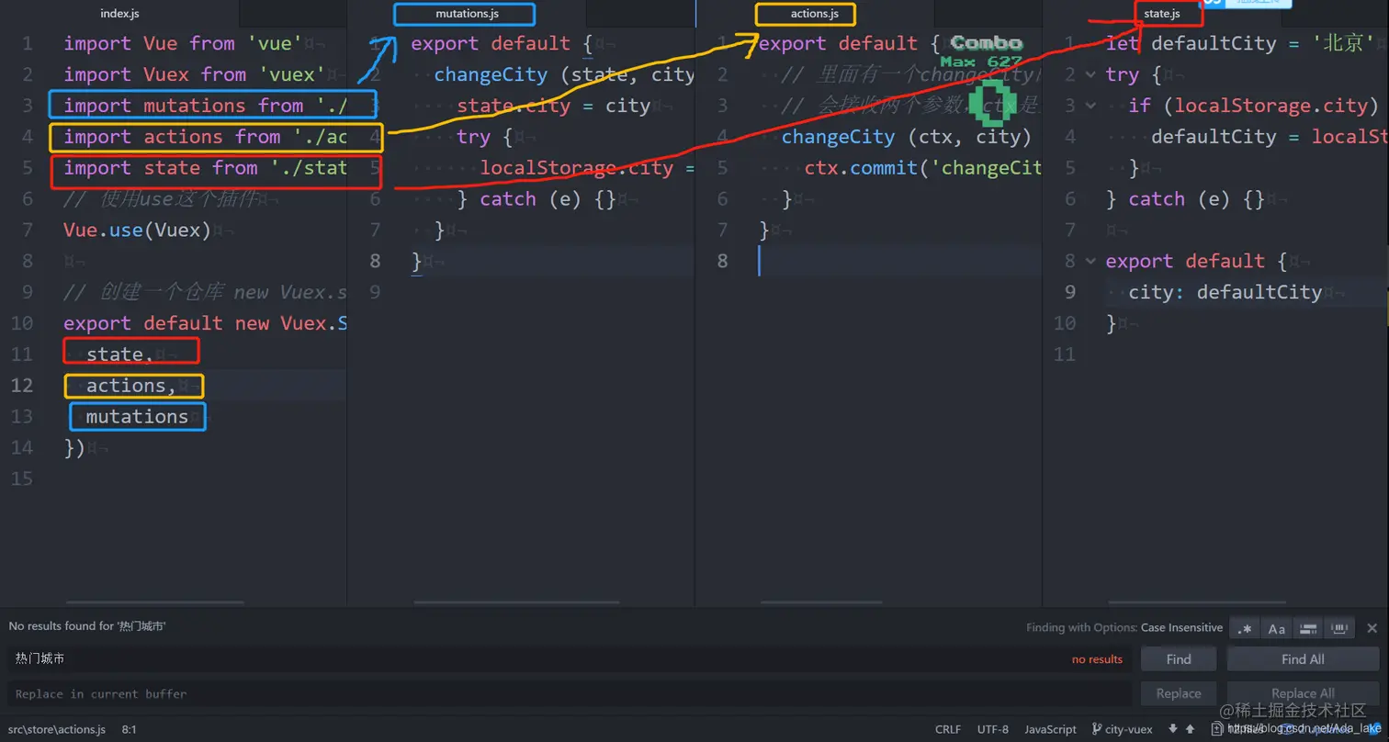Click the Replace All button
Viewport: 1389px width, 742px height.
1303,693
